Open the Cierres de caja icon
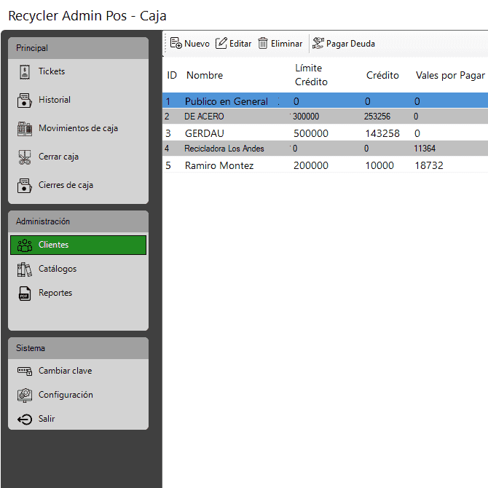The width and height of the screenshot is (488, 488). (x=25, y=186)
